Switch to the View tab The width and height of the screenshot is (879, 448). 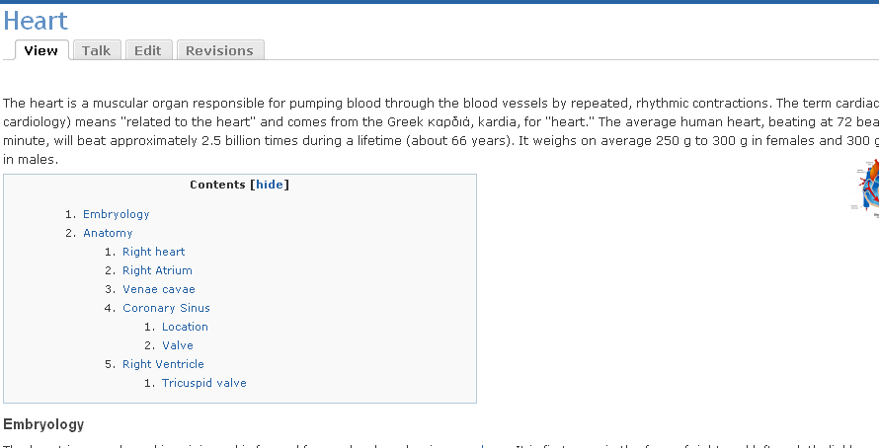coord(41,50)
